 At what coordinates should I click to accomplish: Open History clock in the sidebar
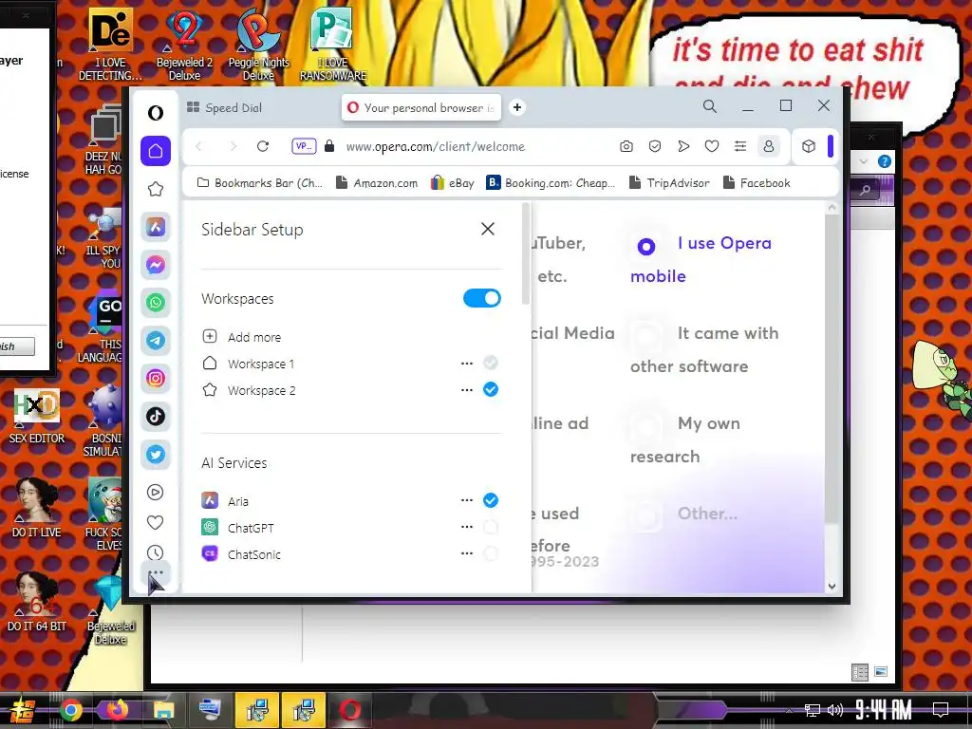coord(156,552)
